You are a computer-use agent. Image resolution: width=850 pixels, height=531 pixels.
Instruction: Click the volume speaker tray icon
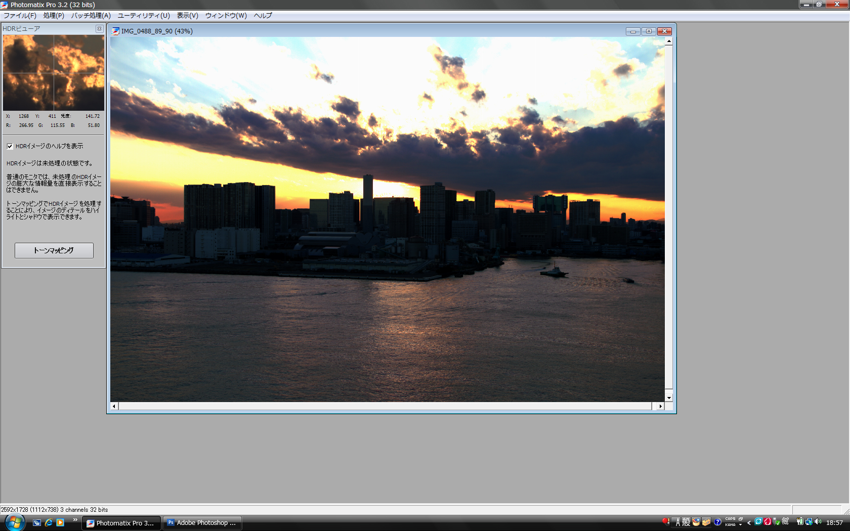[818, 522]
